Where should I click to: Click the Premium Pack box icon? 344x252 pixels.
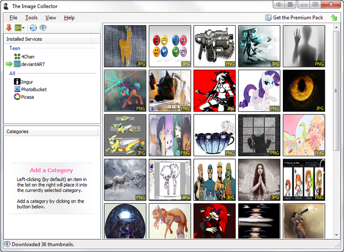[268, 18]
